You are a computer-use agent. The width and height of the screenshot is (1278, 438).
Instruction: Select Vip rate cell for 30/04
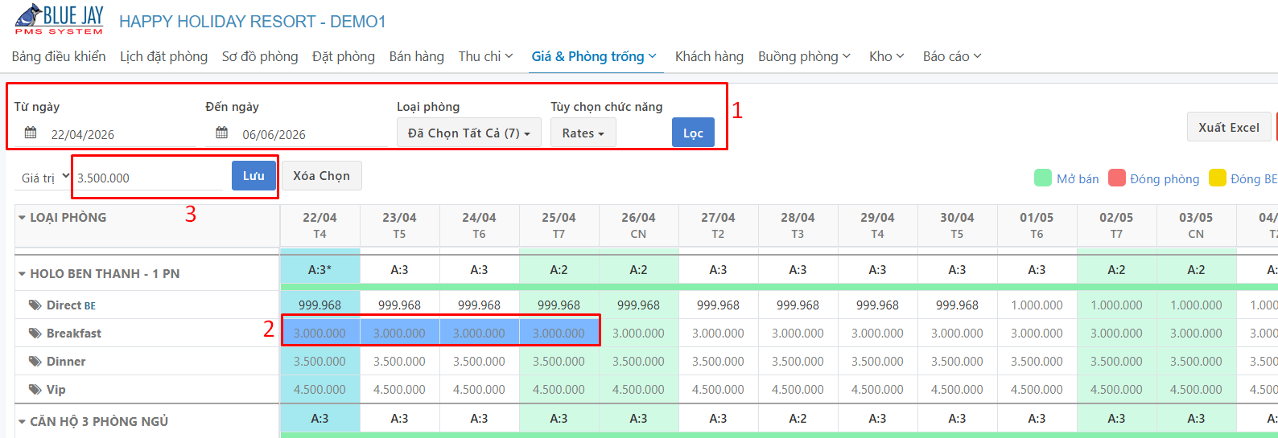pyautogui.click(x=957, y=389)
